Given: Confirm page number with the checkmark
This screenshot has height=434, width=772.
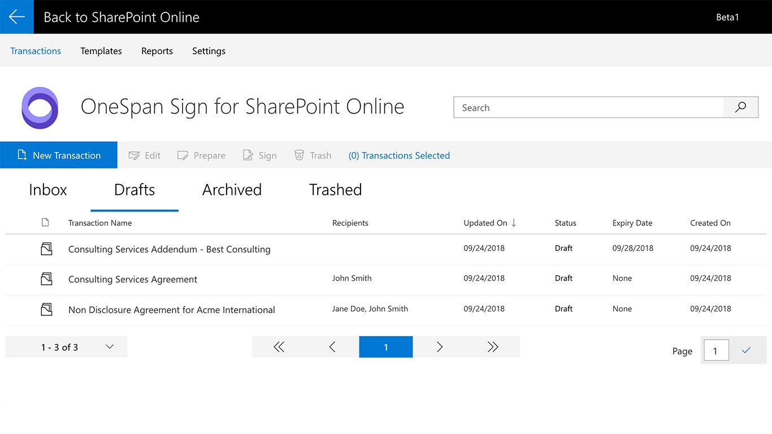Looking at the screenshot, I should tap(746, 350).
